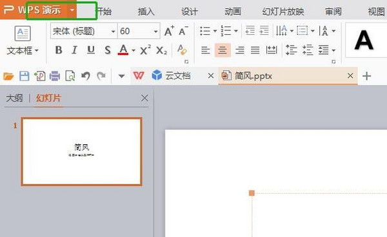The height and width of the screenshot is (237, 387).
Task: Toggle center text alignment
Action: (x=223, y=50)
